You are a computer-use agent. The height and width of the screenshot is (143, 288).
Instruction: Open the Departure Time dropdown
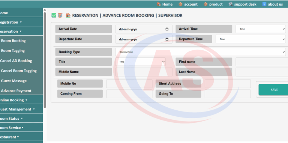(251, 39)
